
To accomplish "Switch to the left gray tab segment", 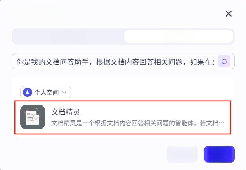I will 68,36.
